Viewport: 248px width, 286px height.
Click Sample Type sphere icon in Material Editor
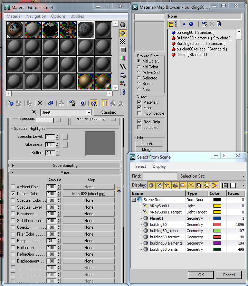pos(123,25)
